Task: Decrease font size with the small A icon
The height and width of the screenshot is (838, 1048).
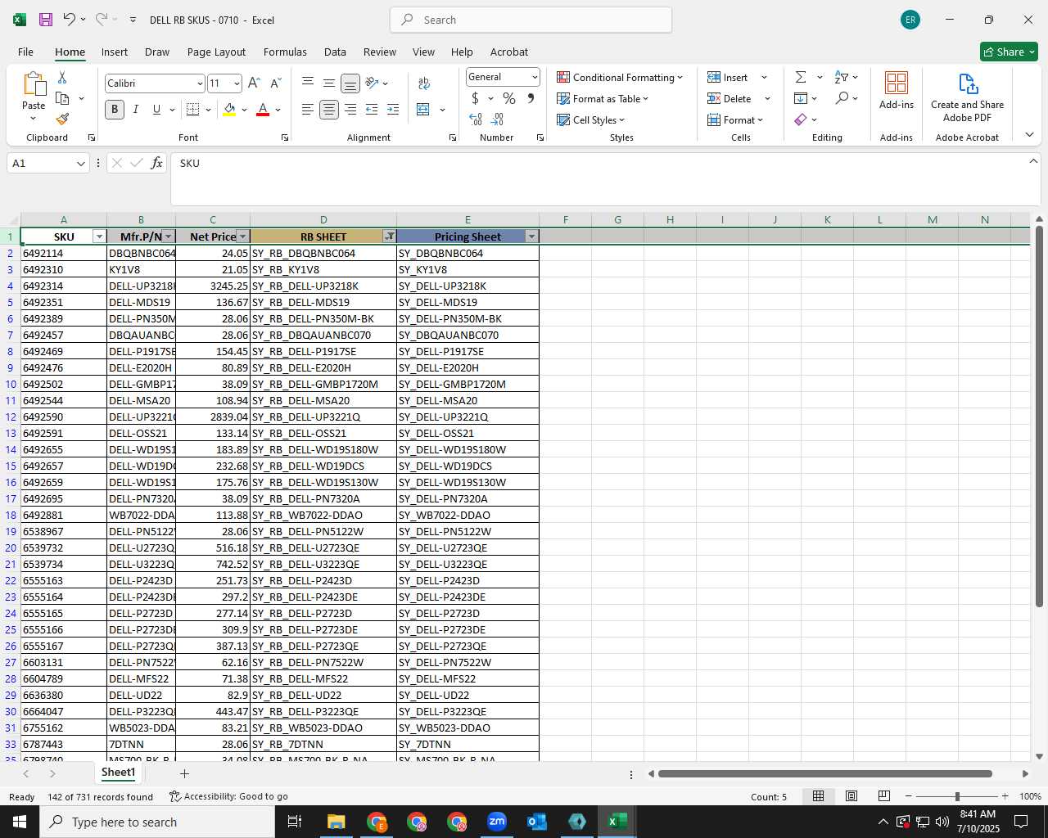Action: [275, 83]
